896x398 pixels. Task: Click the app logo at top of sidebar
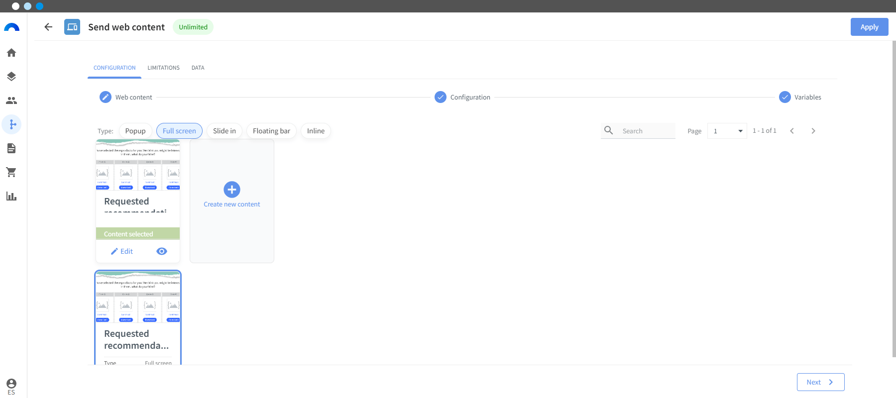pos(11,27)
